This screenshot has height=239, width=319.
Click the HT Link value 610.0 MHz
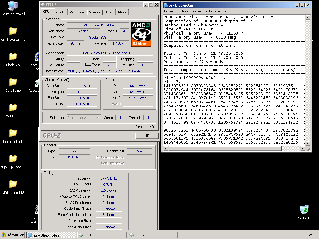82,104
